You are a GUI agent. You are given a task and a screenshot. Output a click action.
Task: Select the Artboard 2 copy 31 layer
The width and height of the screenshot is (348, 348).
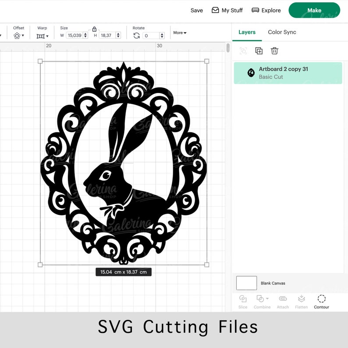(x=288, y=73)
